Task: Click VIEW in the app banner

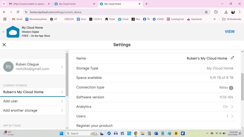Action: (x=230, y=32)
